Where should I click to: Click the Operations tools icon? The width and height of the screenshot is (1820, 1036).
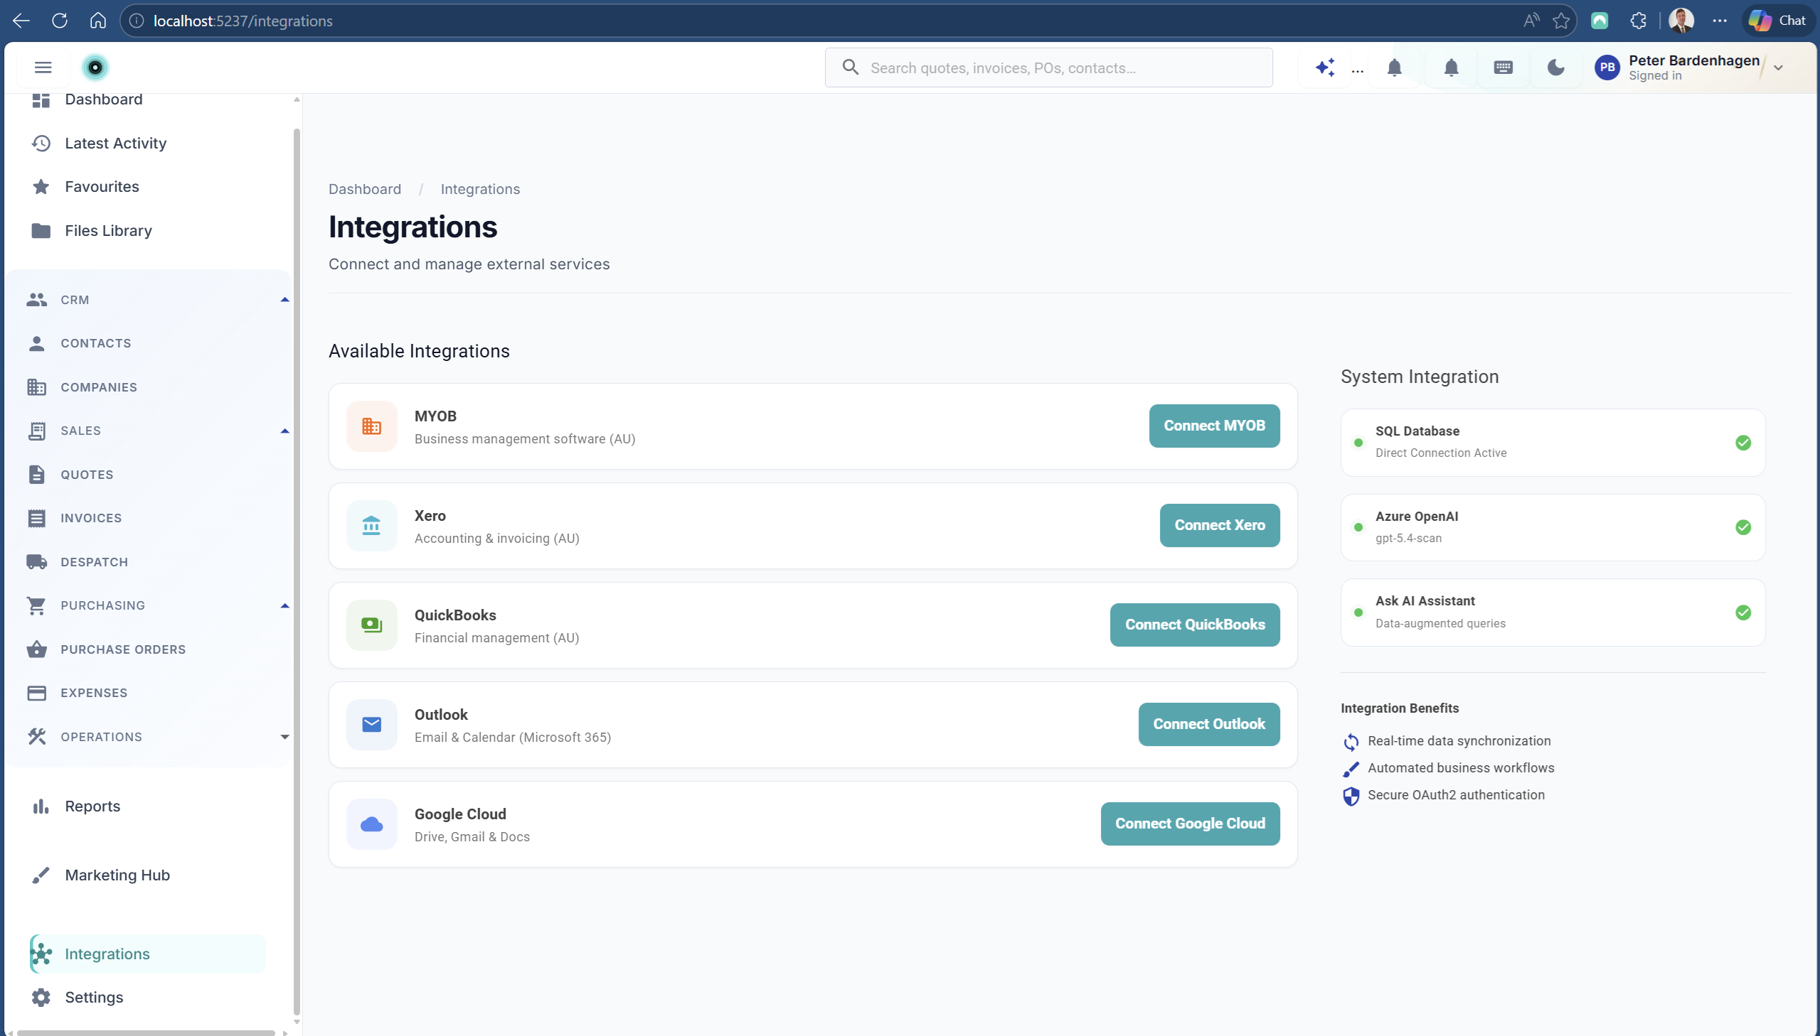tap(36, 737)
